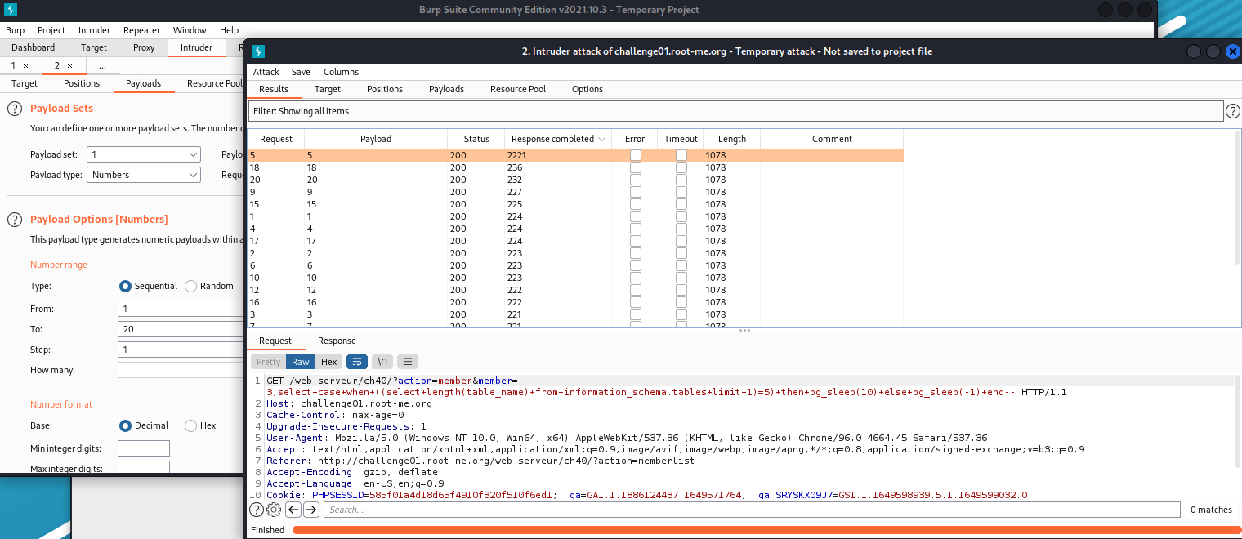Go to next search match arrow

tap(311, 510)
